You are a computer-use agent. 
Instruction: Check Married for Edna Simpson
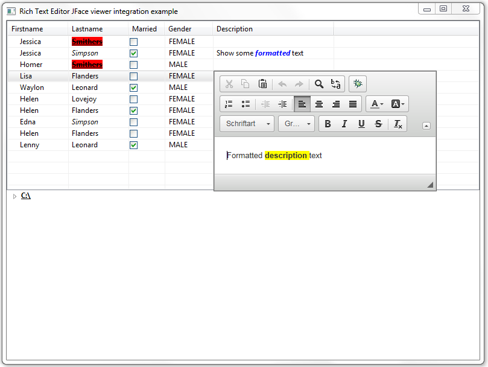[x=133, y=122]
